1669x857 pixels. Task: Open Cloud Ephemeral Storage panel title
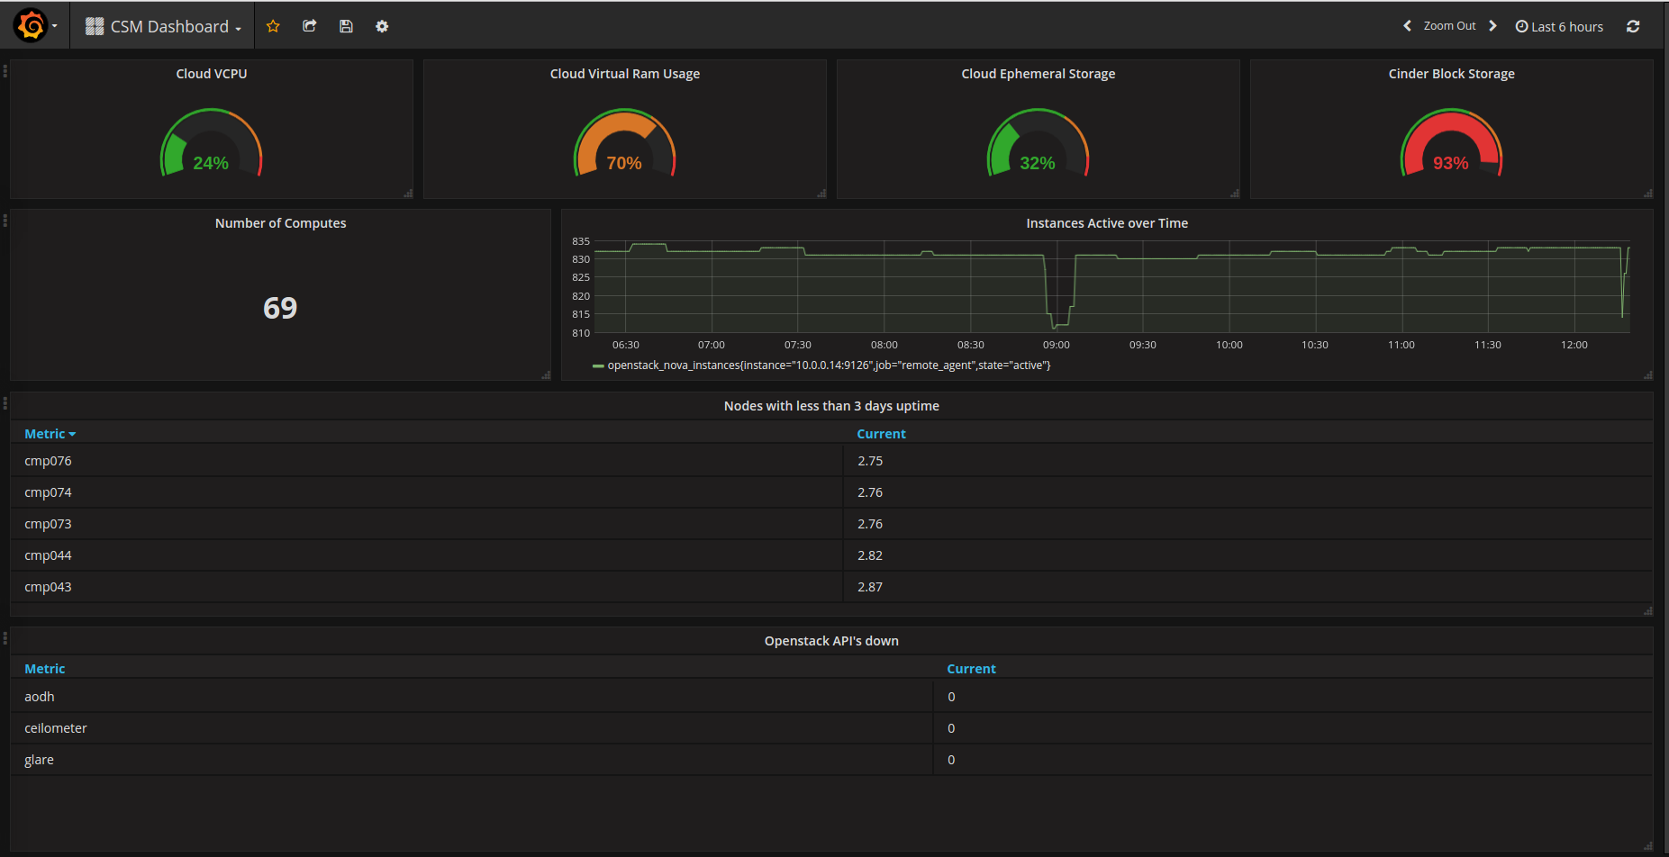point(1039,74)
